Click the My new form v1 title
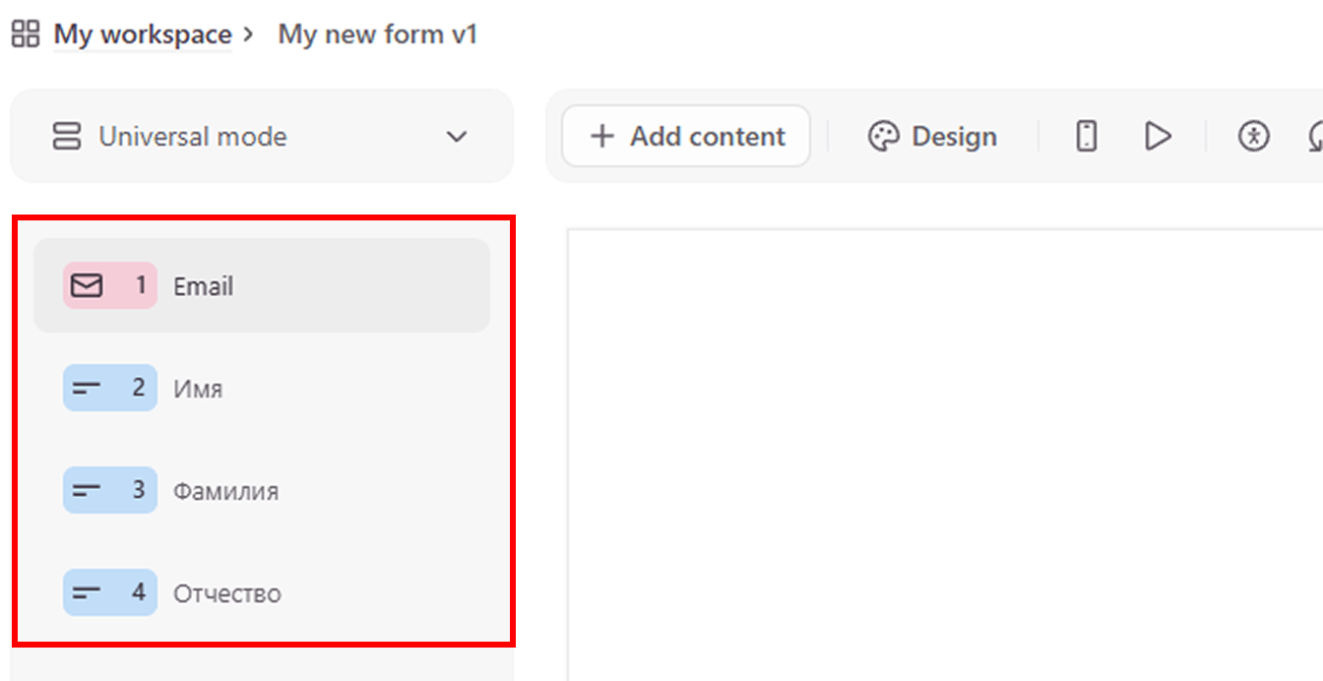The image size is (1323, 681). 377,34
